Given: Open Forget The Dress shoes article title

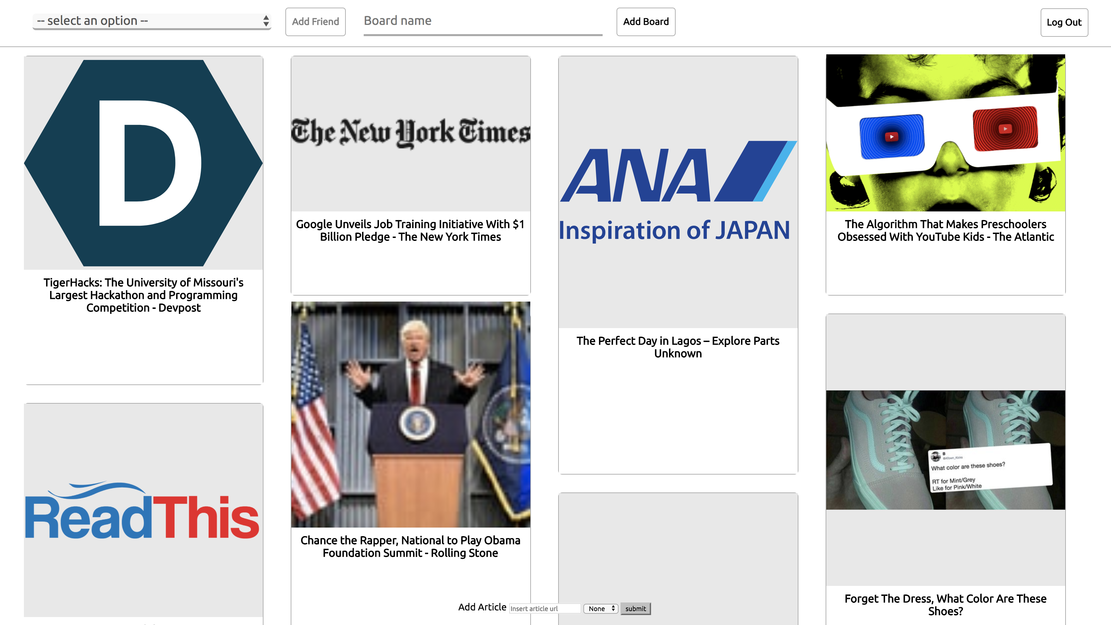Looking at the screenshot, I should click(x=945, y=605).
